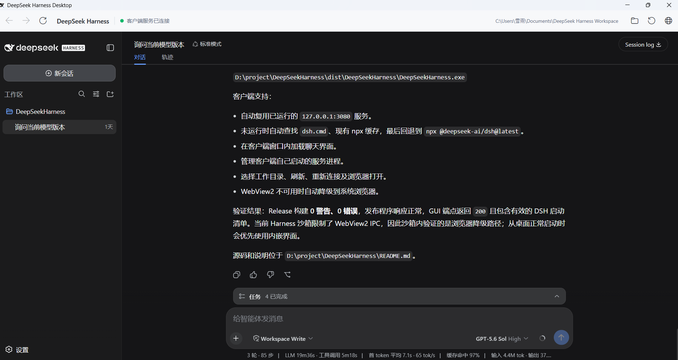Click the 3 轮 · 85 步 status entry

[260, 355]
